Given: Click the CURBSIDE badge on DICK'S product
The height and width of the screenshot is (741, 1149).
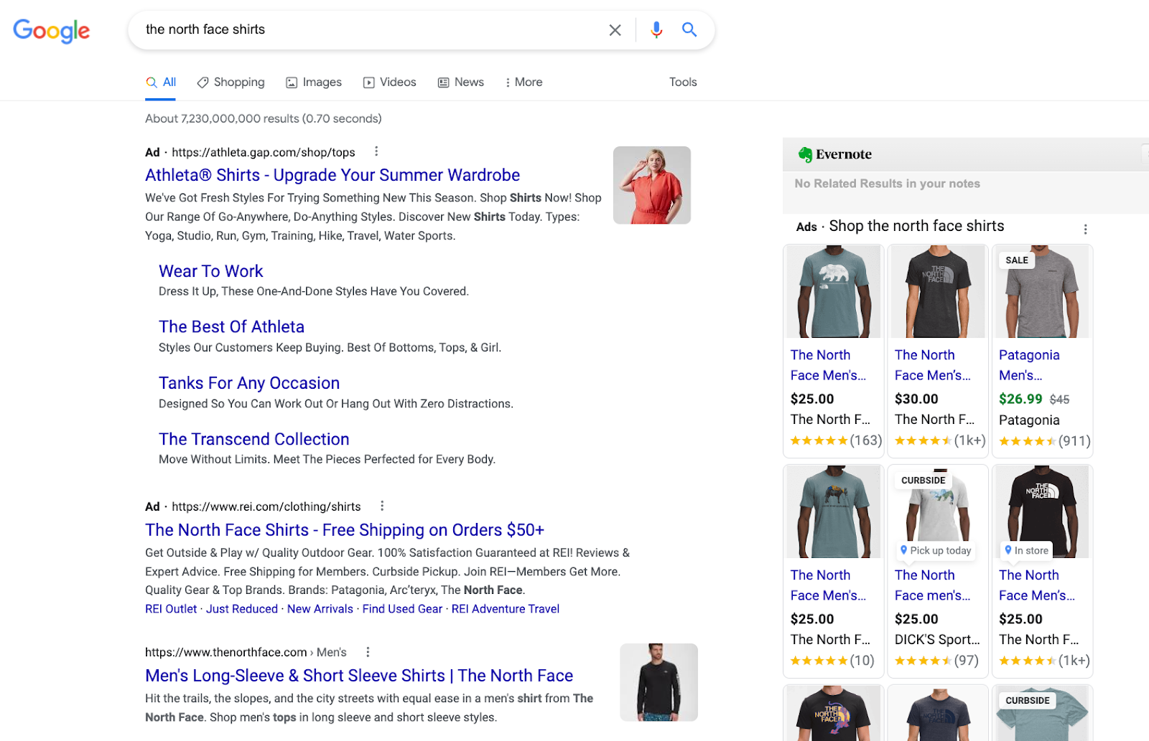Looking at the screenshot, I should [x=924, y=481].
